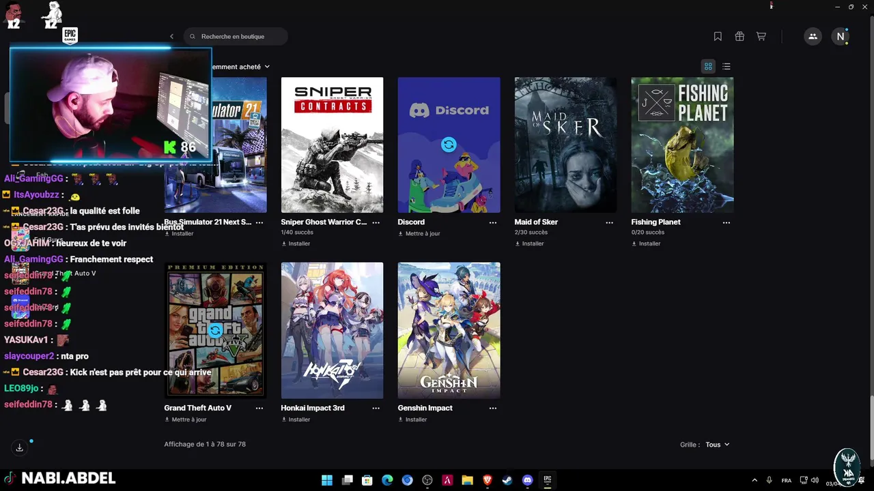Screen dimensions: 874x491
Task: Click 'Affichage de 1 à 78 sur 78' text
Action: pyautogui.click(x=205, y=444)
